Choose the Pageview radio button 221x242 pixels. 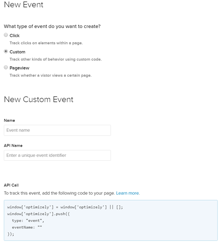click(6, 67)
